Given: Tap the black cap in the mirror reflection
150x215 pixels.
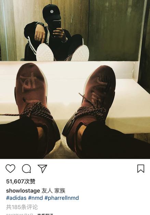Looking at the screenshot, I should 52,13.
